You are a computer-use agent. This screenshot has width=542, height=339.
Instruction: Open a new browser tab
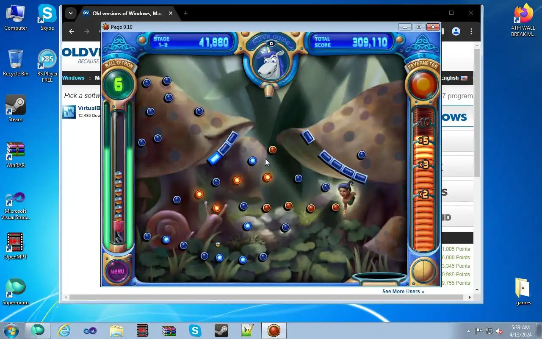pos(185,13)
